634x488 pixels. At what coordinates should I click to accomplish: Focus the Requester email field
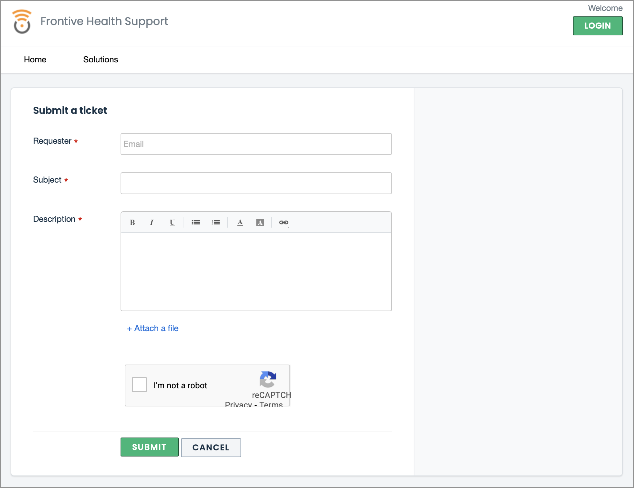coord(256,144)
